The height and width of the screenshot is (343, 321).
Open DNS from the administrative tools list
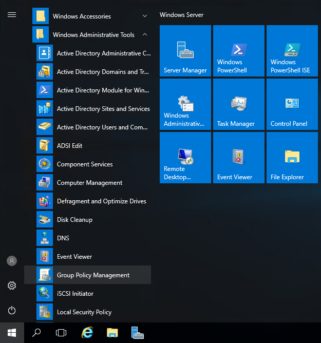[63, 238]
